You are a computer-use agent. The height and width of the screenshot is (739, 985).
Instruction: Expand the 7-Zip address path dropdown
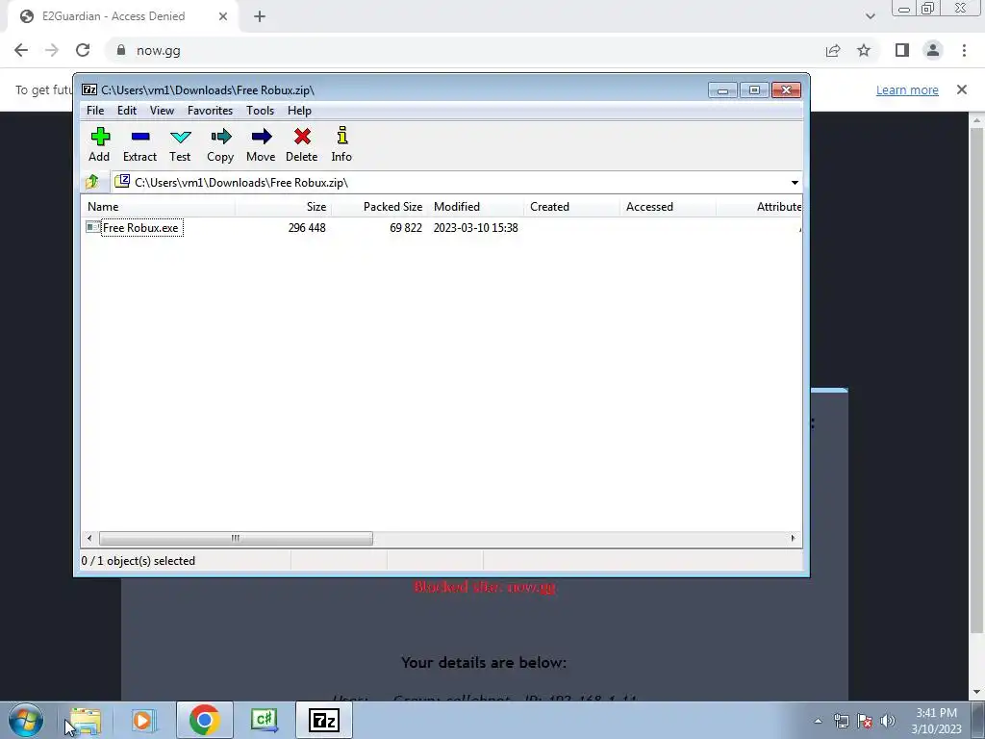pos(795,182)
